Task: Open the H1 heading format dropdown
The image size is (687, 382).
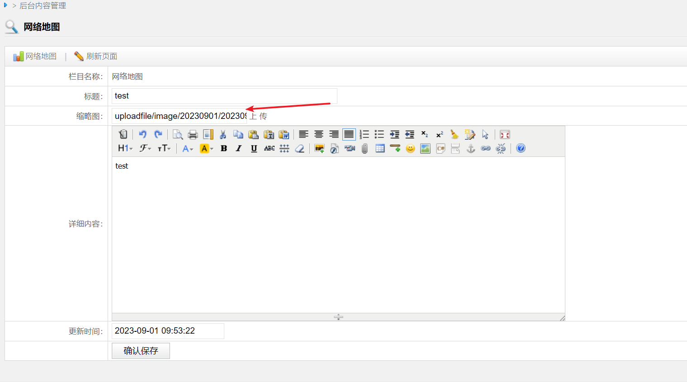Action: [125, 148]
